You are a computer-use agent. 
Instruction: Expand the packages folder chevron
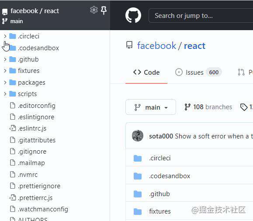pos(5,83)
